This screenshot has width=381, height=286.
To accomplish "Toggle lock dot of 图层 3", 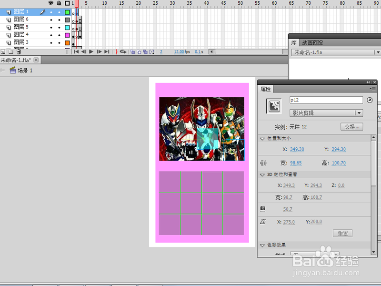I will pos(59,43).
